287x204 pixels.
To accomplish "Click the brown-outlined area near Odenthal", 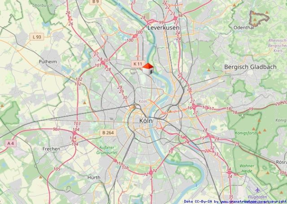I will [x=259, y=18].
